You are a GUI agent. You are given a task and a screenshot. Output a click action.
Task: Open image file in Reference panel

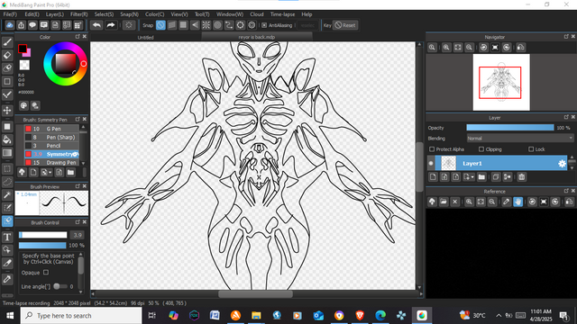tap(444, 202)
